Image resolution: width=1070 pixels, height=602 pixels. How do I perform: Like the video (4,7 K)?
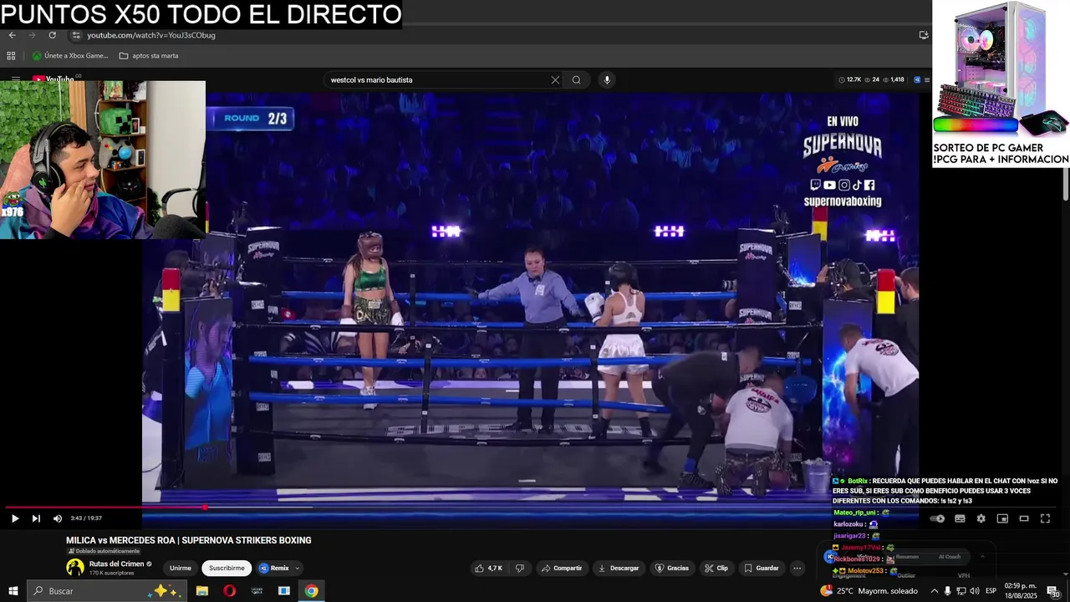click(489, 569)
